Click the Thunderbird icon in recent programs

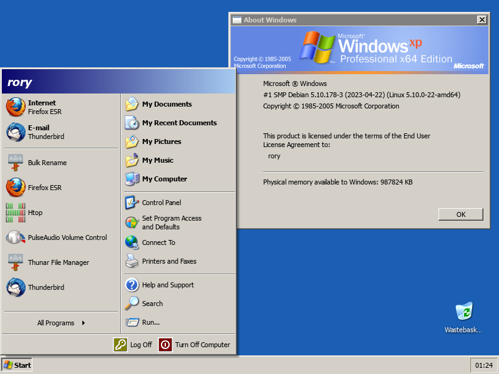point(16,287)
